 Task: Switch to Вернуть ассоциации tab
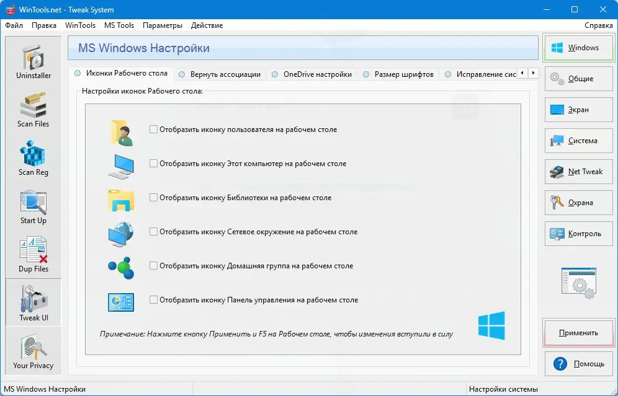pos(220,74)
